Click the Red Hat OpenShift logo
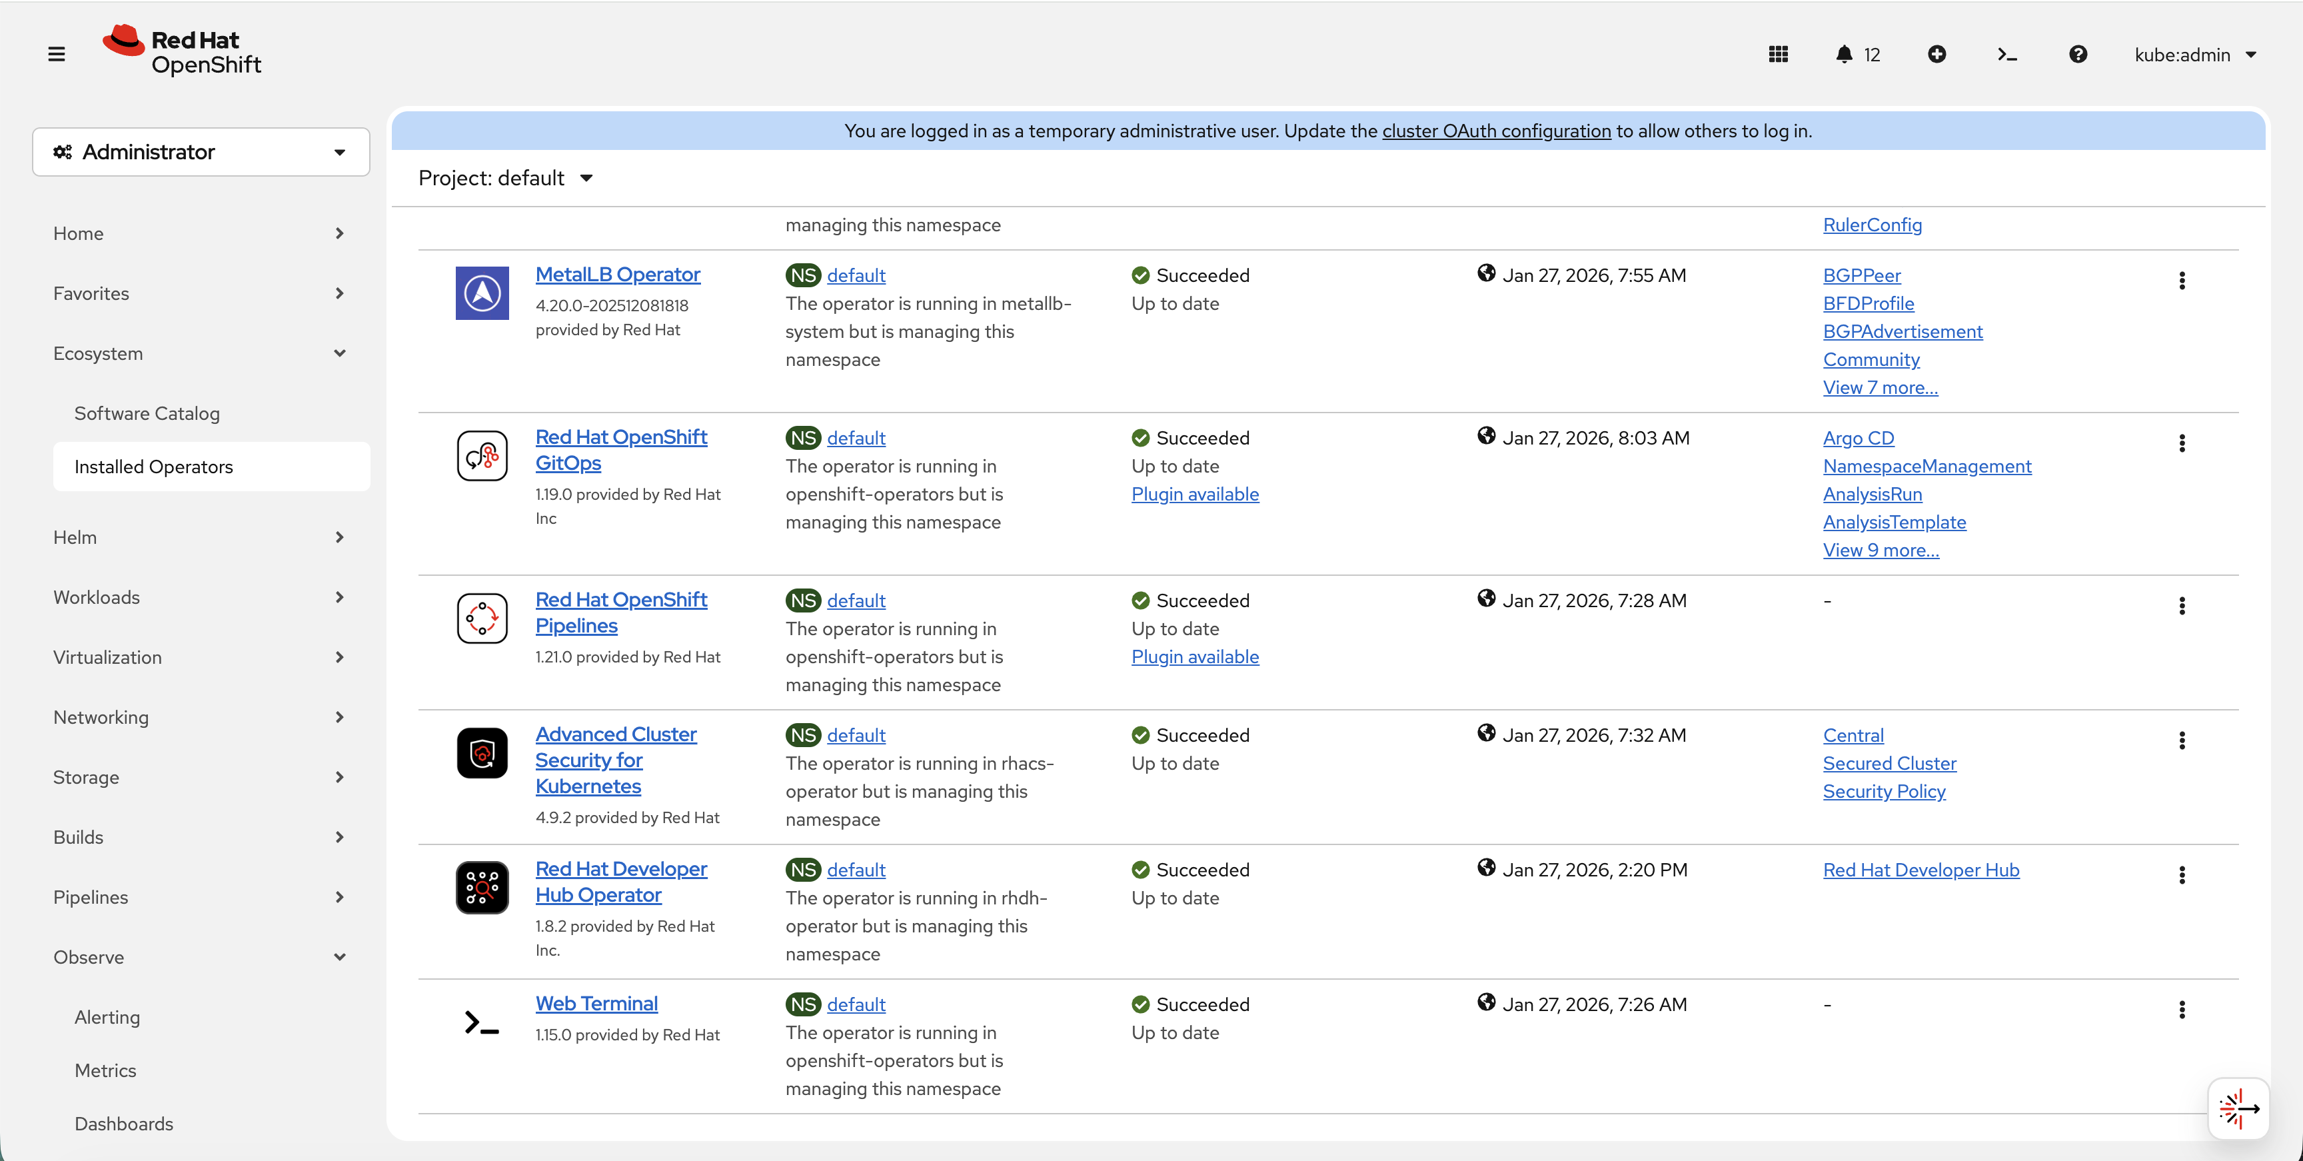Image resolution: width=2303 pixels, height=1161 pixels. (183, 50)
